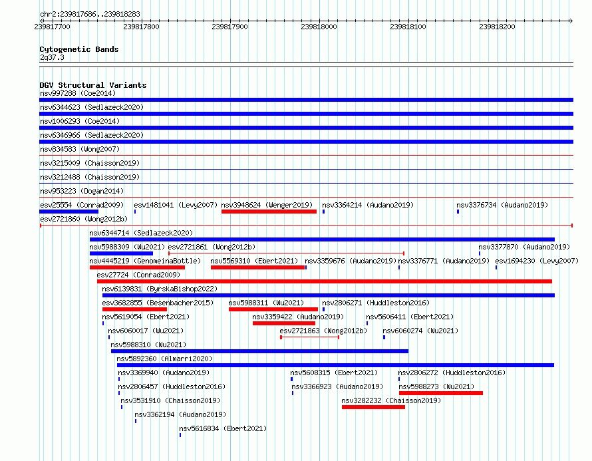Click nsv5616834 (Ebert2021) label
592x461 pixels.
[223, 428]
